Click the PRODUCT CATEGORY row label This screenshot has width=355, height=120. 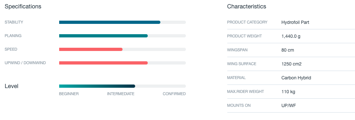[247, 22]
